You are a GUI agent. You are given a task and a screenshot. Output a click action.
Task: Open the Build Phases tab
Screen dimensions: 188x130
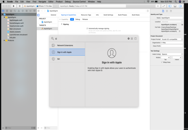click(122, 15)
